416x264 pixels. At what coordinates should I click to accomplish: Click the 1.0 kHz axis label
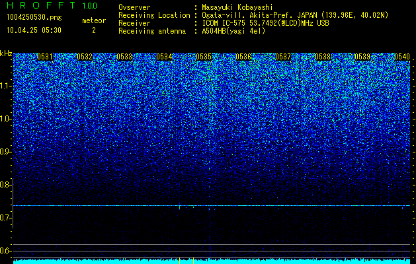click(x=5, y=119)
